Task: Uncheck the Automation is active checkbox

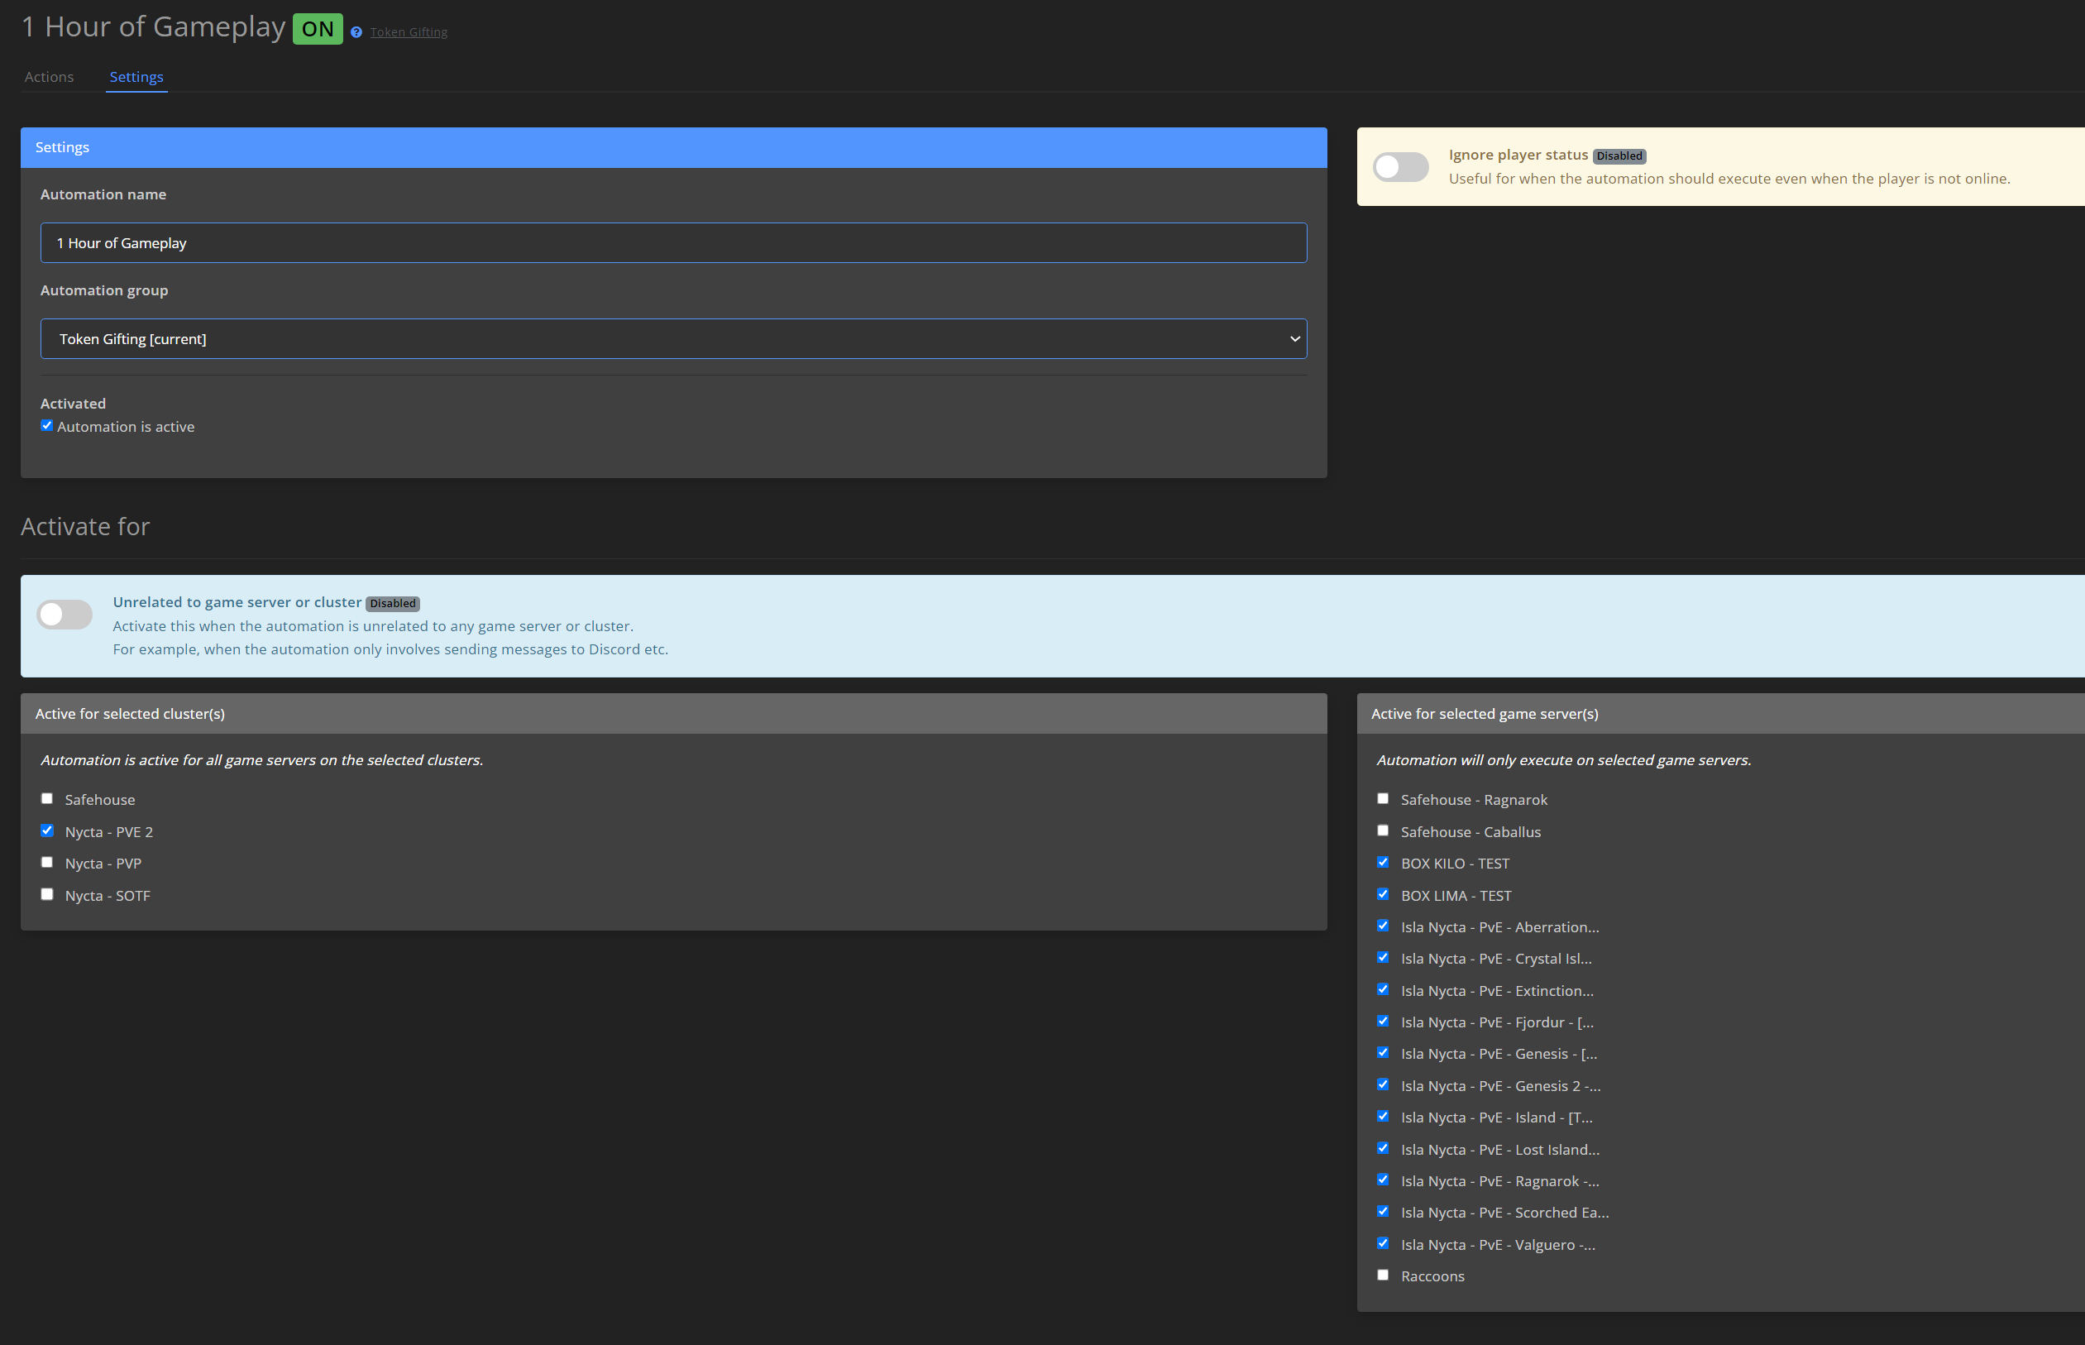Action: (x=47, y=425)
